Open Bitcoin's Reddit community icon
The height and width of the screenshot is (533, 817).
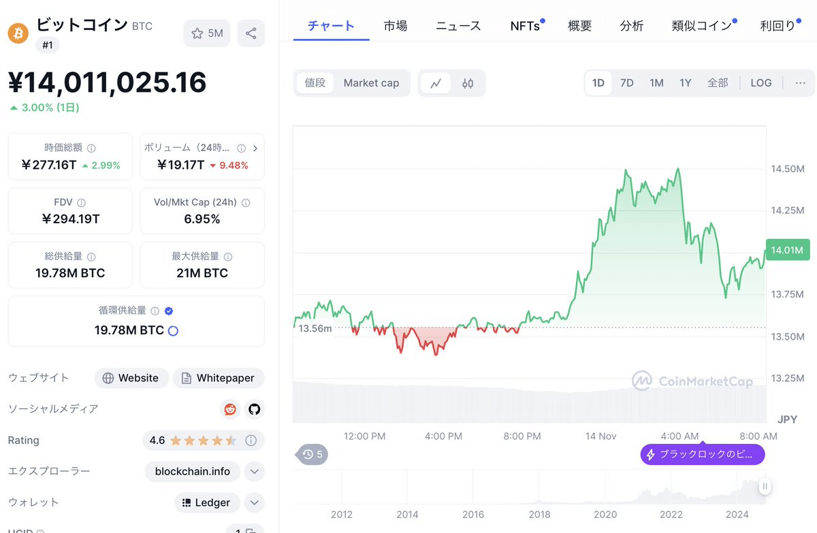click(230, 409)
